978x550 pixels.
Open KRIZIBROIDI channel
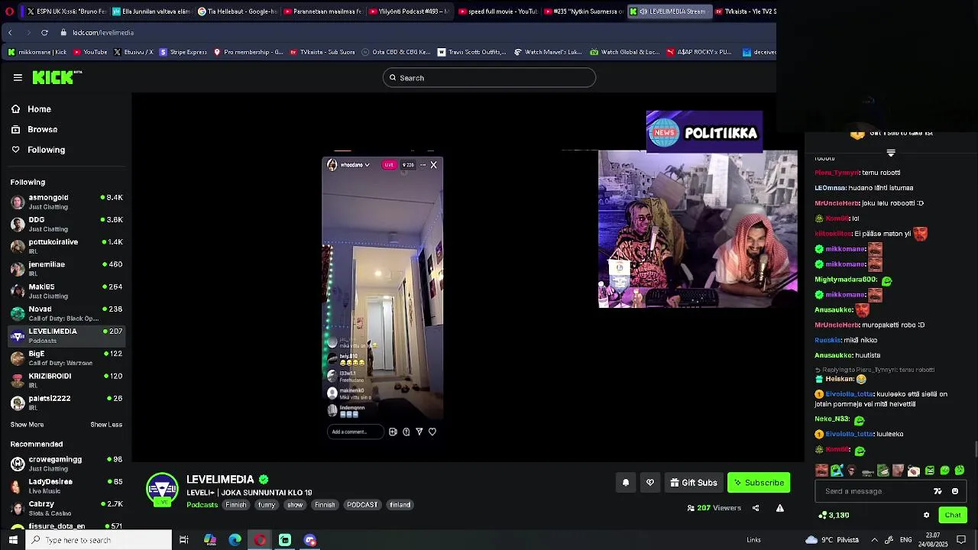(66, 380)
